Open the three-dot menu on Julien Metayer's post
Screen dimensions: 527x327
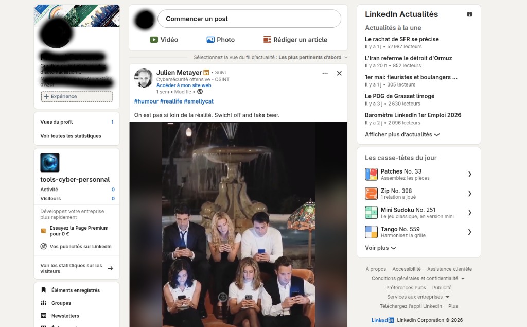pyautogui.click(x=325, y=73)
